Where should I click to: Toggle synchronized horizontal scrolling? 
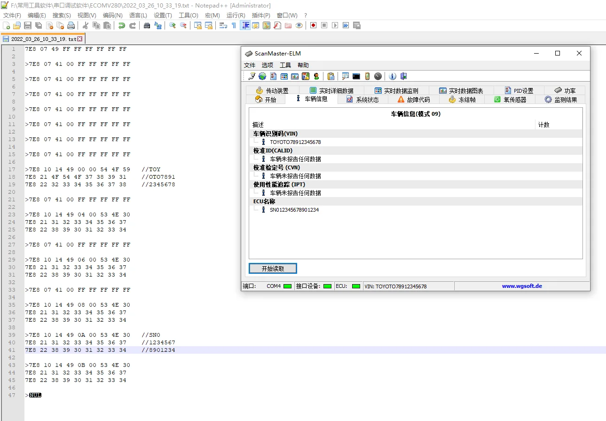[x=208, y=25]
